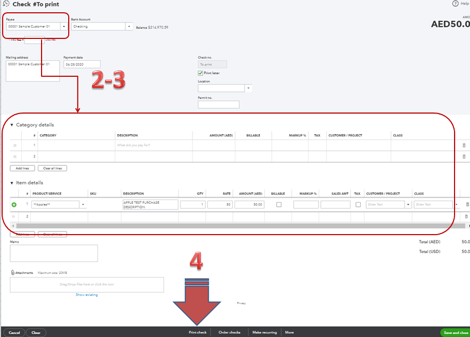Click the Category cell in category line 1
Image resolution: width=470 pixels, height=337 pixels.
pyautogui.click(x=76, y=145)
